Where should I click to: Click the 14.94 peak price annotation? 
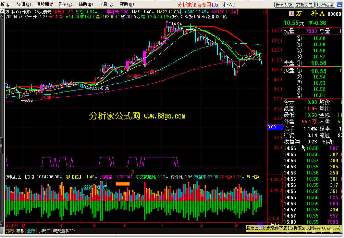coord(176,24)
